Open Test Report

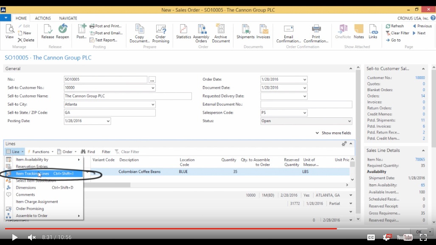[104, 40]
